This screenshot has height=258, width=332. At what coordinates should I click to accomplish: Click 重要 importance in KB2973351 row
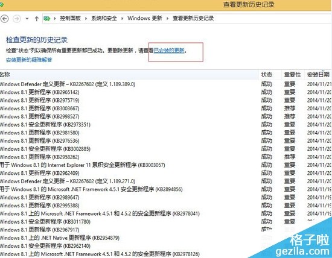point(290,125)
